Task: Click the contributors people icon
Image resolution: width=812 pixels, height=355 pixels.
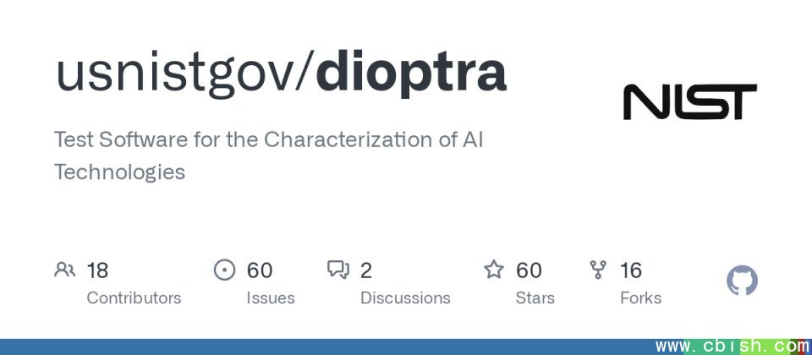Action: 64,270
